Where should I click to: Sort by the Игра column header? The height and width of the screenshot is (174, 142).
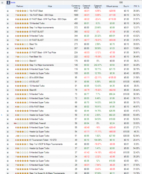click(50, 6)
